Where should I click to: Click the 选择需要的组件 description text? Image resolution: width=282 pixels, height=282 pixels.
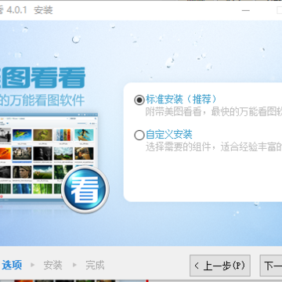pyautogui.click(x=178, y=146)
